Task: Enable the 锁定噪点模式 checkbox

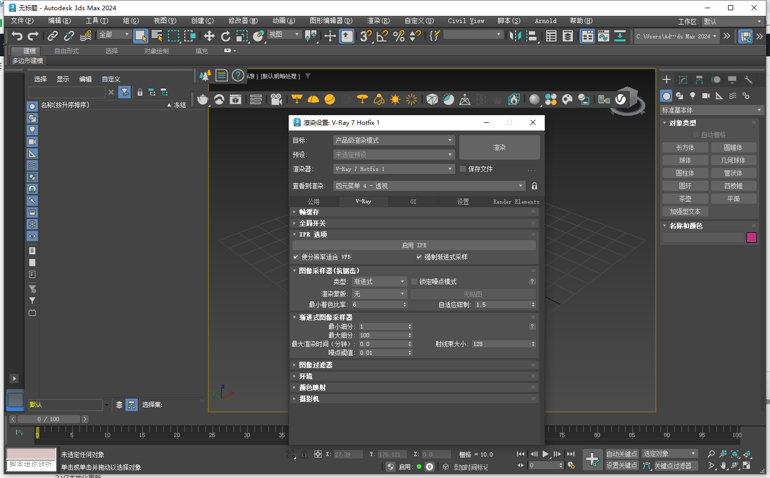Action: tap(414, 281)
